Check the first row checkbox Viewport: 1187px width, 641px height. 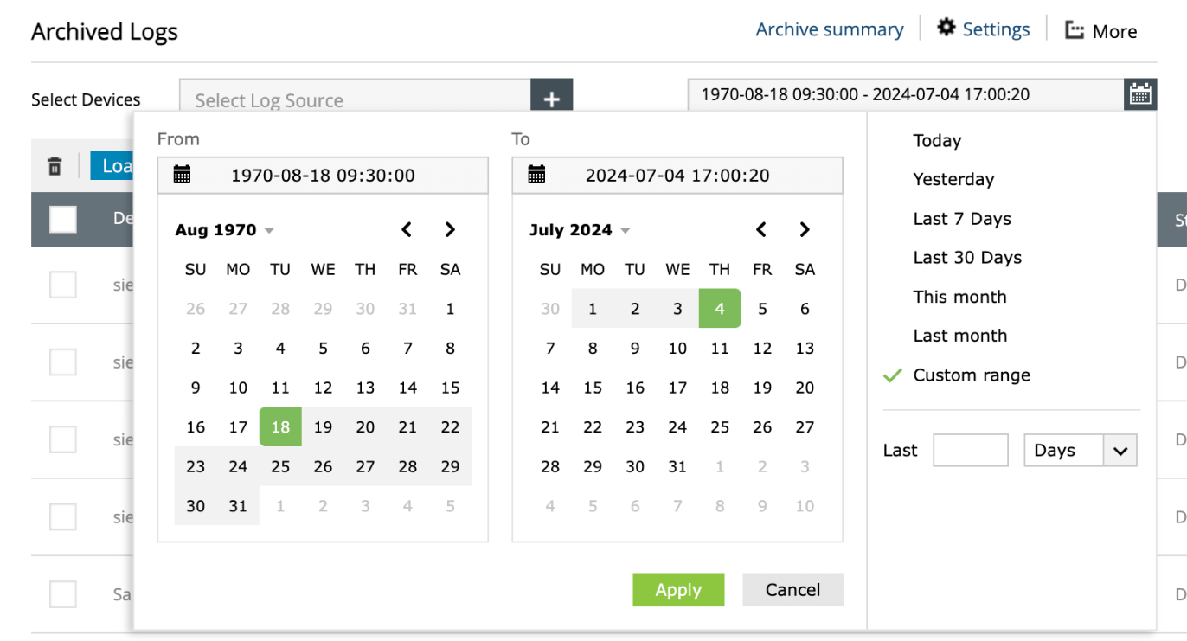[63, 284]
